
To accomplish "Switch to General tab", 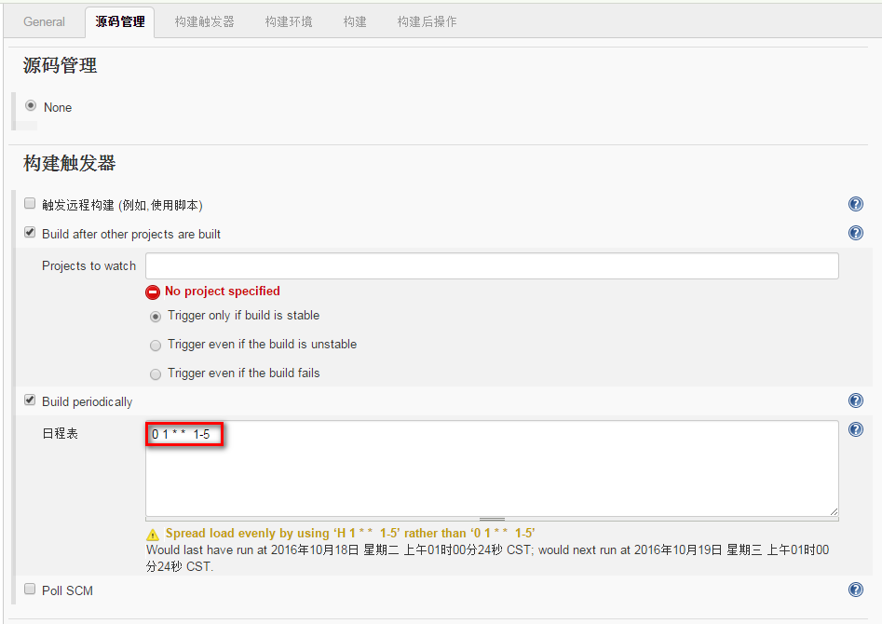I will click(x=44, y=22).
